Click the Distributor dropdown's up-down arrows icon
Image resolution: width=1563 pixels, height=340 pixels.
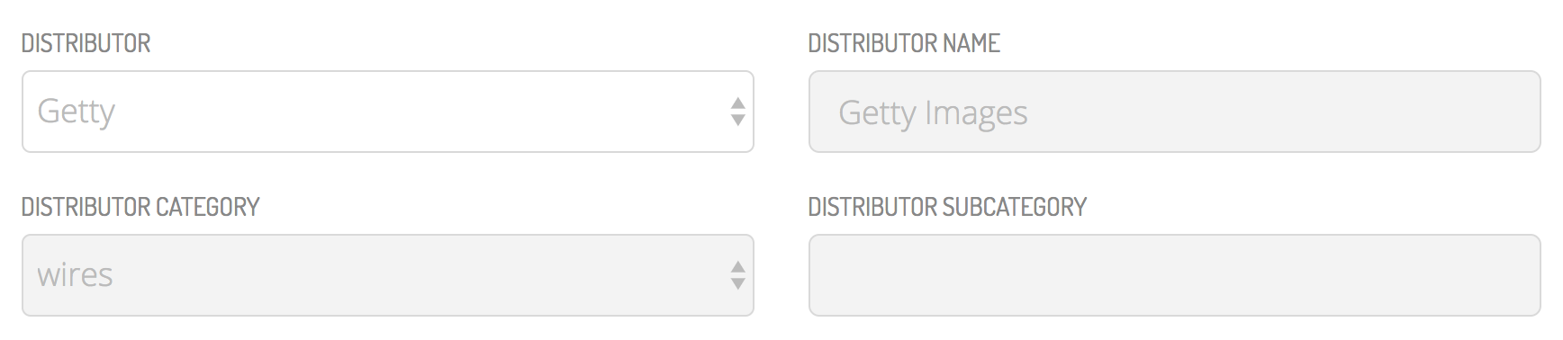coord(737,112)
